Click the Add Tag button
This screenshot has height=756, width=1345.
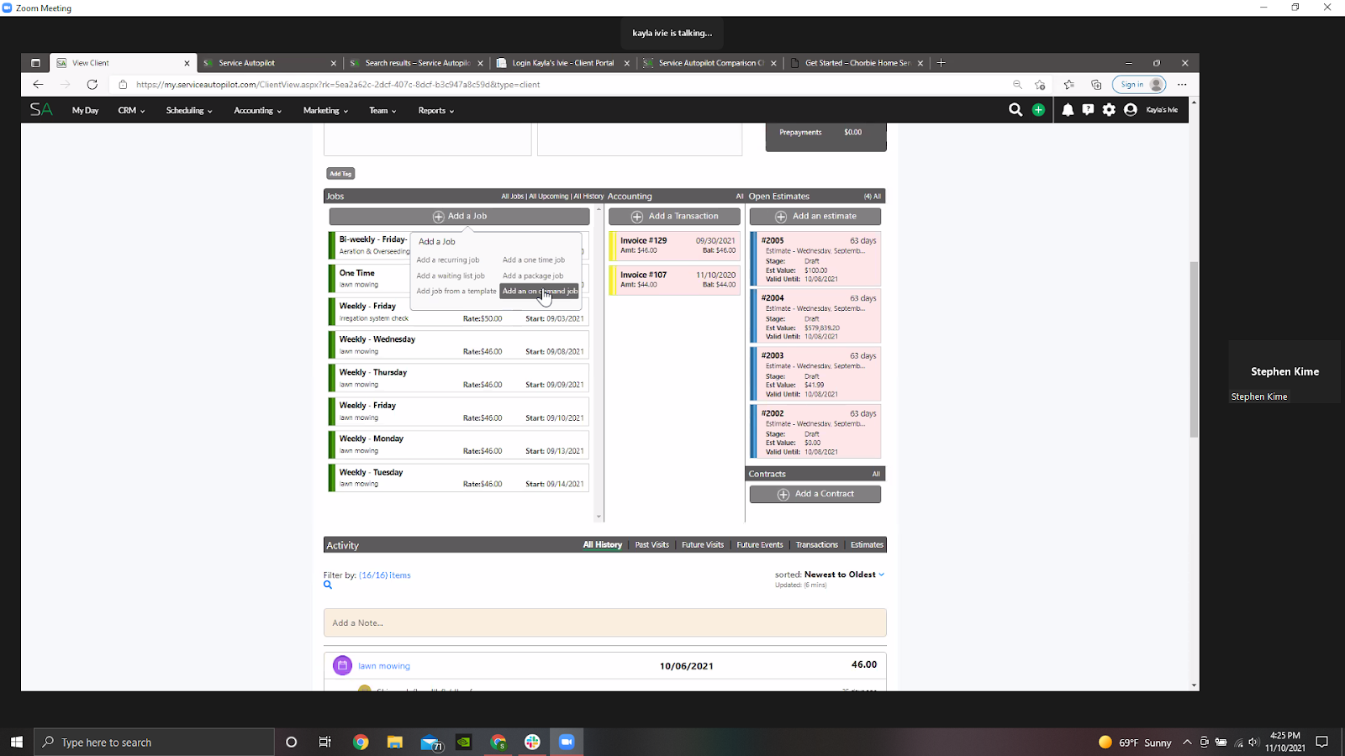pos(340,174)
